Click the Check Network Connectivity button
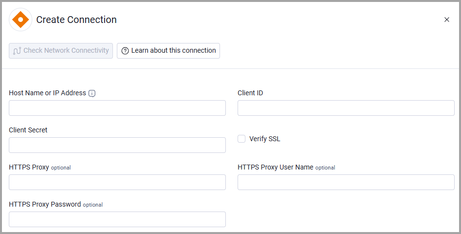 click(61, 51)
